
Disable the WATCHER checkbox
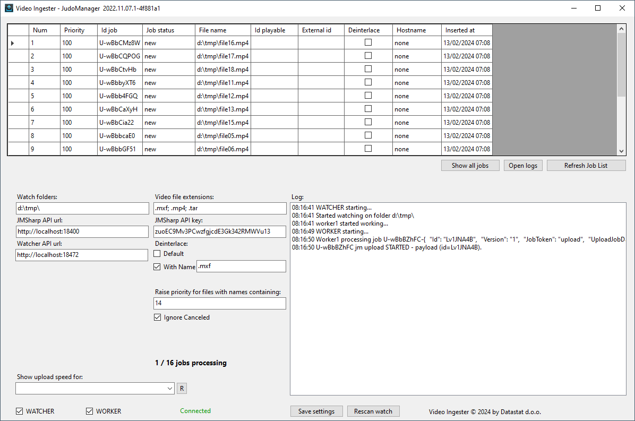click(x=20, y=411)
